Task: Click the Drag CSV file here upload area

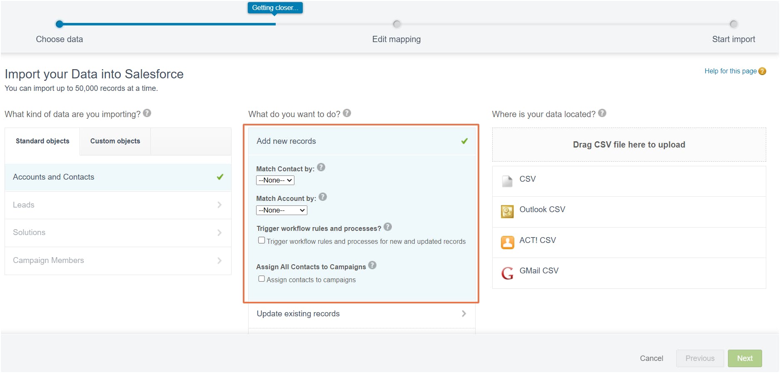Action: pos(629,145)
